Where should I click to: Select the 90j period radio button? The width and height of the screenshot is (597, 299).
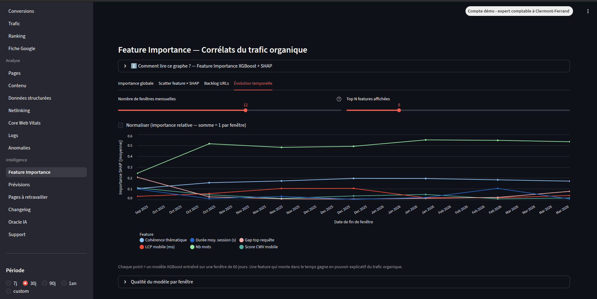45,283
